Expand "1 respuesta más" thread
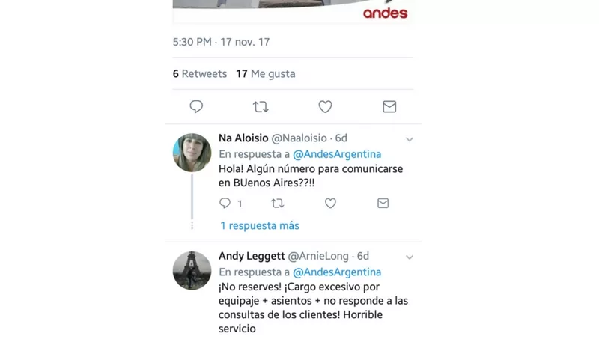This screenshot has height=339, width=599. pyautogui.click(x=260, y=225)
